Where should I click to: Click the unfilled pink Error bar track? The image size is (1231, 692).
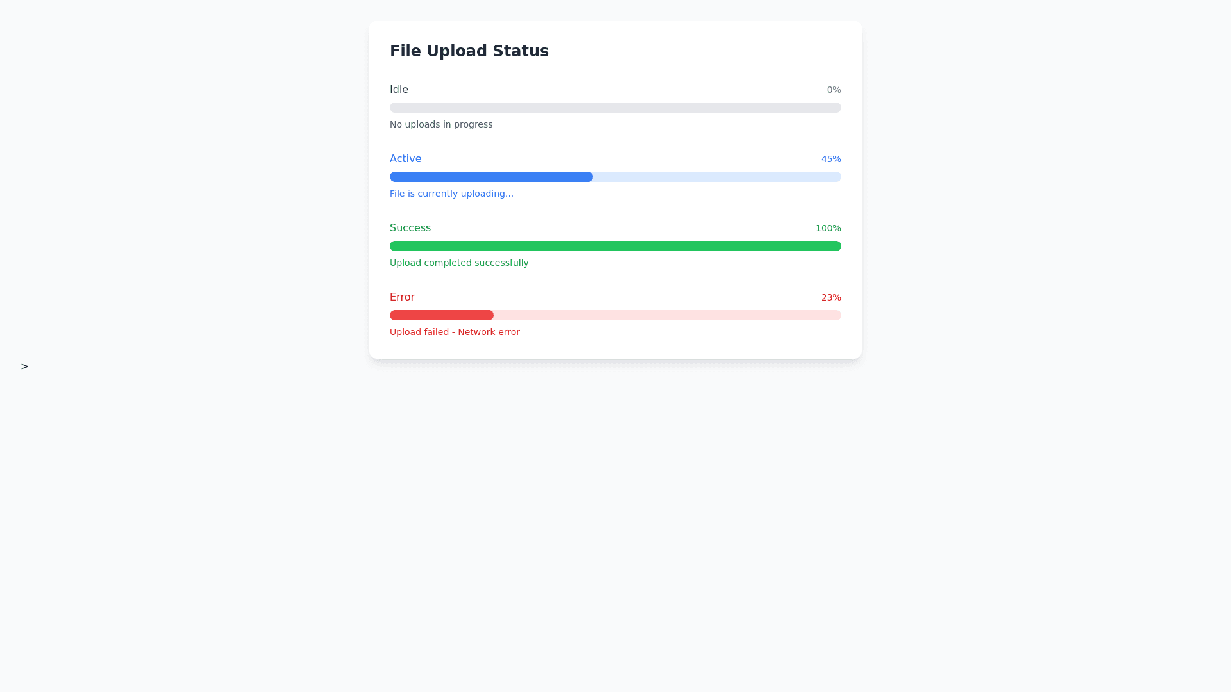point(667,315)
